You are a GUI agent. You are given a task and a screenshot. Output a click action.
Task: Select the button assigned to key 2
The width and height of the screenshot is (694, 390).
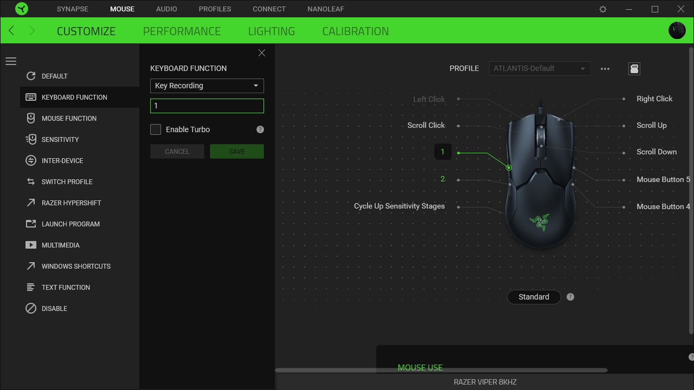(442, 179)
